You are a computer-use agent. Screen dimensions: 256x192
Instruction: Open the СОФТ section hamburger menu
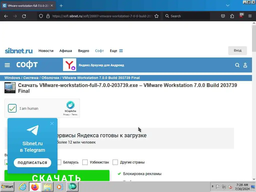7,65
